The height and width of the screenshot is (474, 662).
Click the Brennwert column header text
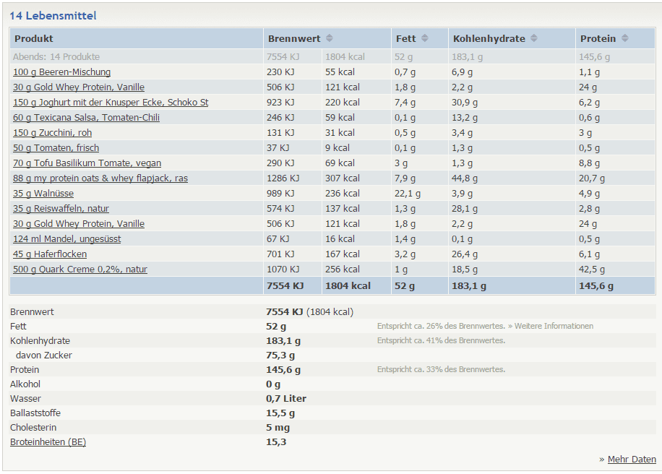pyautogui.click(x=294, y=39)
